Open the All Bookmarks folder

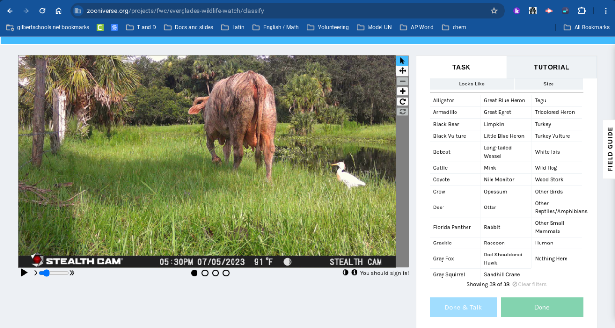click(586, 27)
